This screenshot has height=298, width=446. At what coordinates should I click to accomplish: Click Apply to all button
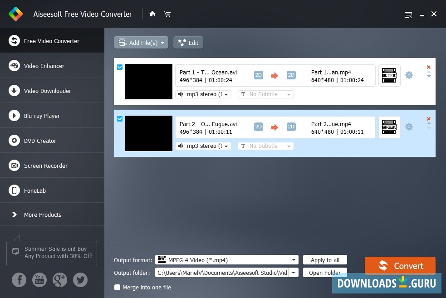(x=325, y=260)
